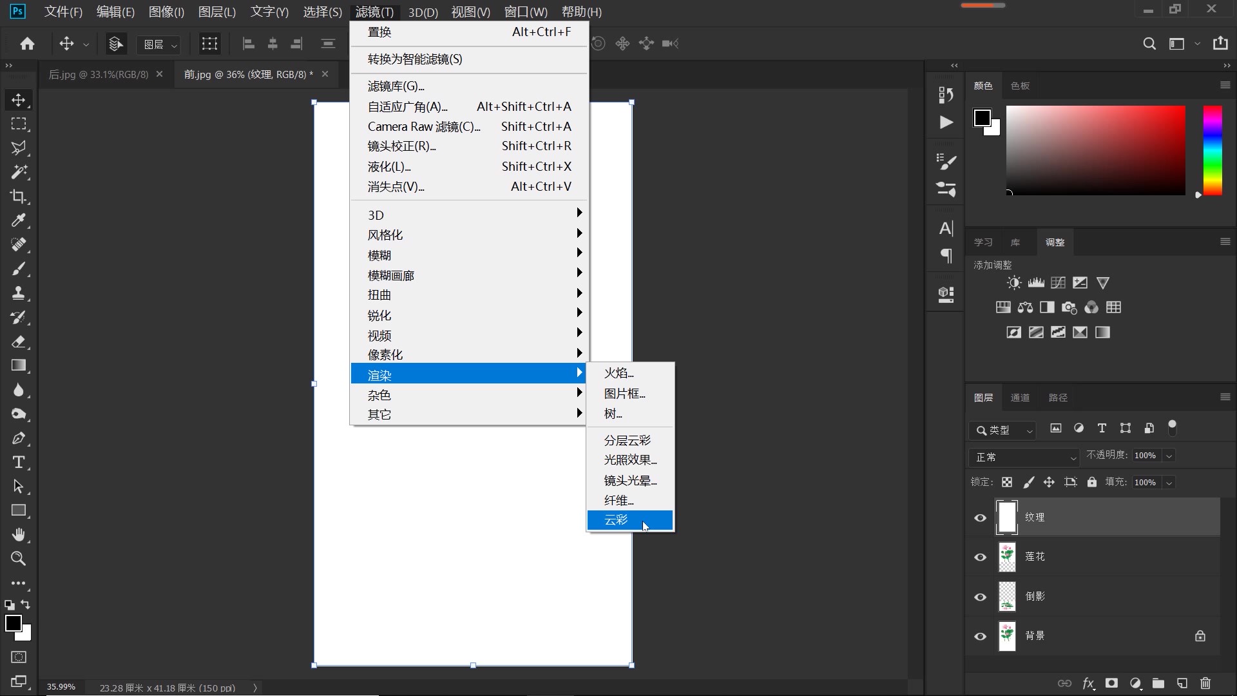Hide the 纹理 layer visibility
This screenshot has height=696, width=1237.
click(980, 518)
